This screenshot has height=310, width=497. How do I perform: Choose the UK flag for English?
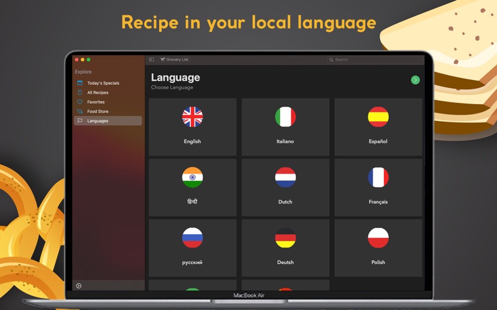(193, 117)
